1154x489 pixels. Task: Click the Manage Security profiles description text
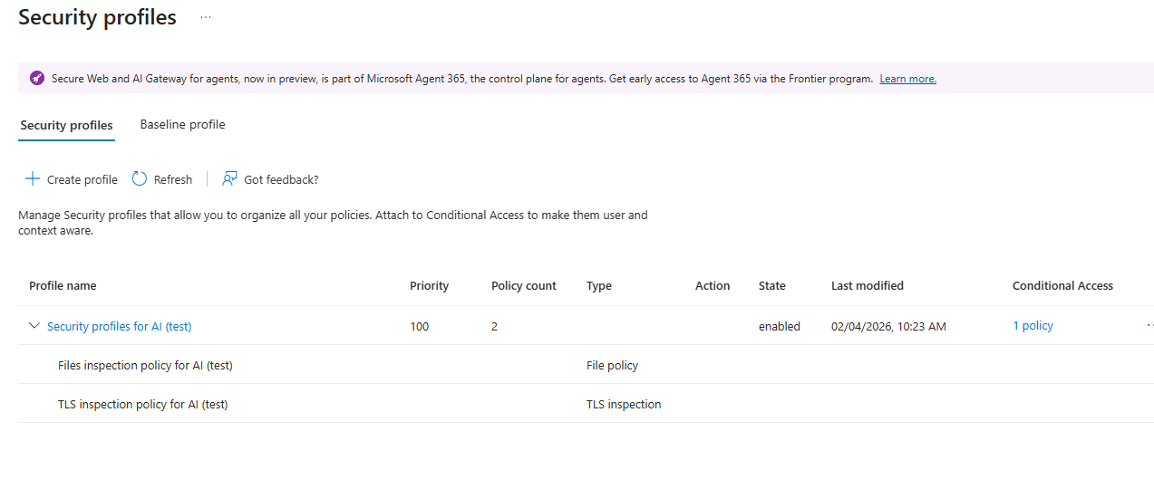(333, 223)
